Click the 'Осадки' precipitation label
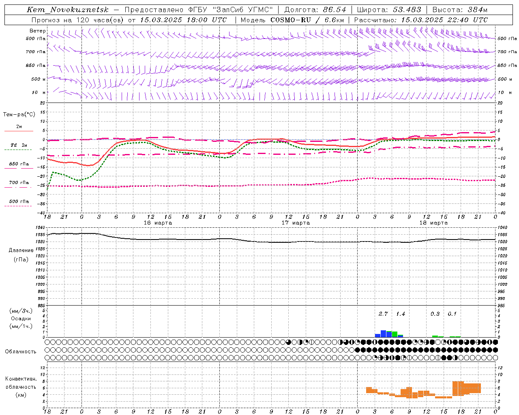This screenshot has width=519, height=415. click(x=21, y=319)
